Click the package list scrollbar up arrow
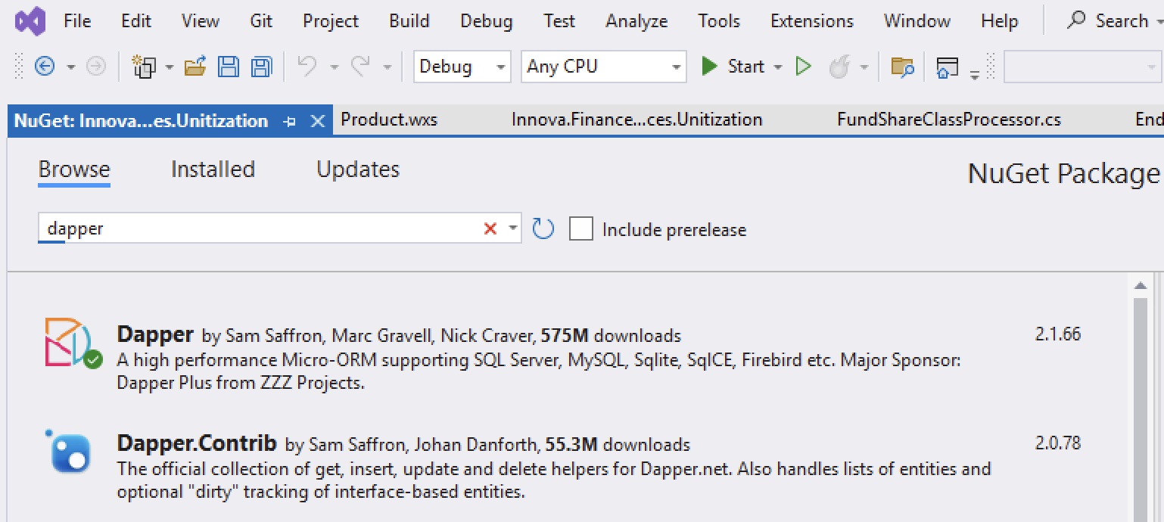 (1140, 286)
